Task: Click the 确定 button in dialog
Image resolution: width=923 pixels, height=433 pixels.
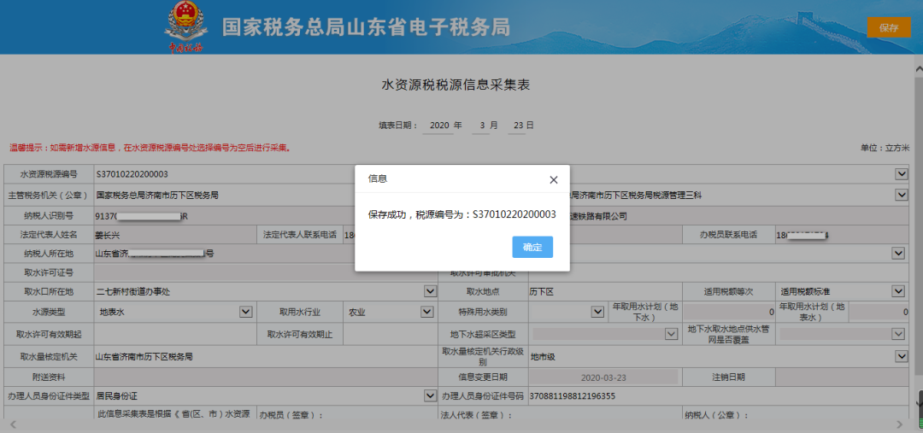Action: pos(532,247)
